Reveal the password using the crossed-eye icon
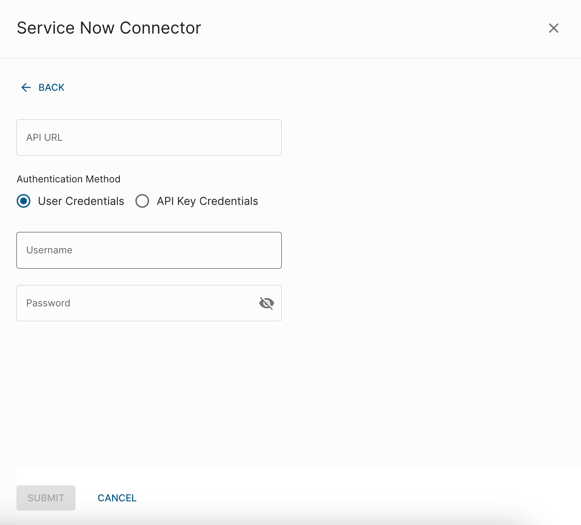The image size is (581, 525). (x=266, y=303)
